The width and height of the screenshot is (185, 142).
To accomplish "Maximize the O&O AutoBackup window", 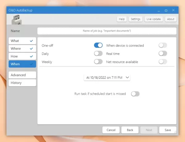I will tap(166, 10).
